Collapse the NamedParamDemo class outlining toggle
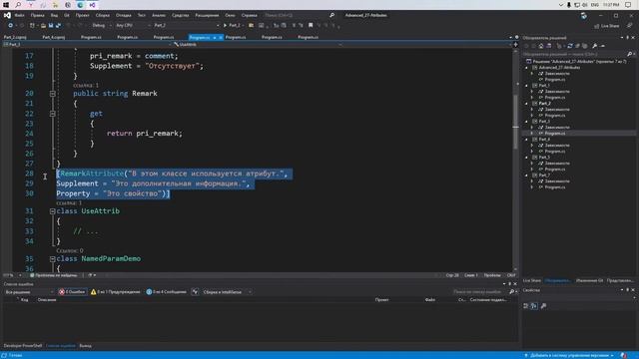The height and width of the screenshot is (359, 639). point(53,259)
